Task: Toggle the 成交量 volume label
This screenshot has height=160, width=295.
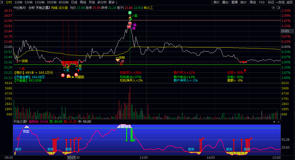Action: (x=63, y=8)
